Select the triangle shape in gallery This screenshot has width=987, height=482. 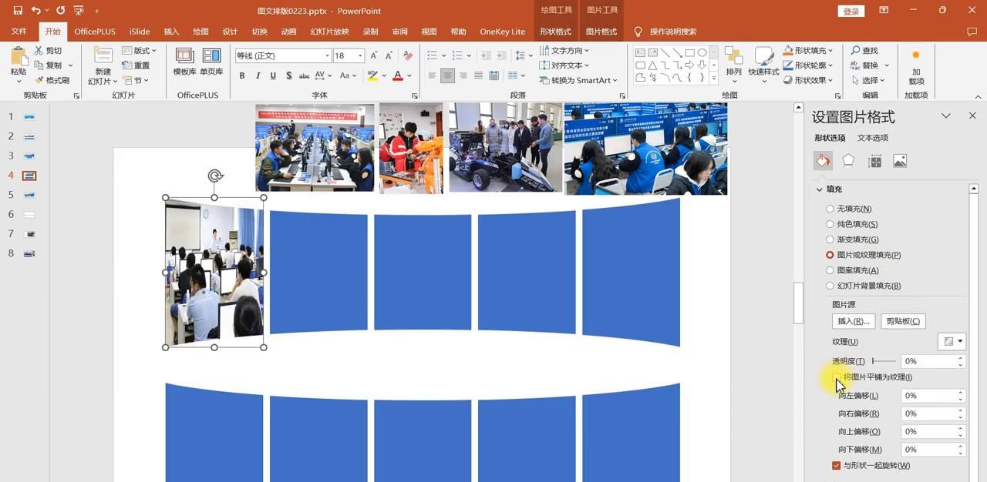(x=652, y=65)
